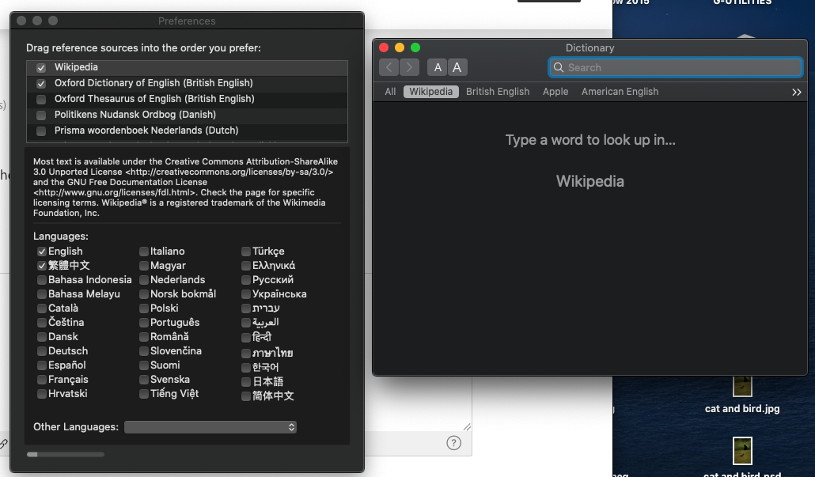
Task: Enable Magyar language checkbox
Action: pyautogui.click(x=143, y=266)
